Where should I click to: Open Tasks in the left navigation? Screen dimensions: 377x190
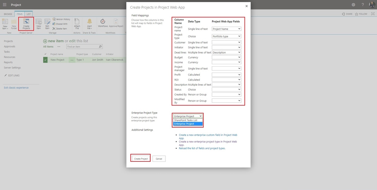(7, 52)
